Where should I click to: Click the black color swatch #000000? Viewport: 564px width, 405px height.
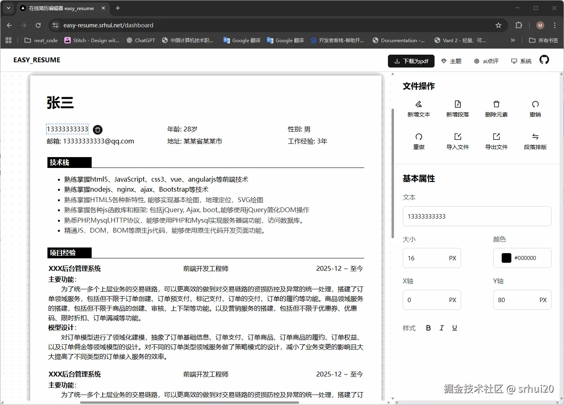point(507,258)
